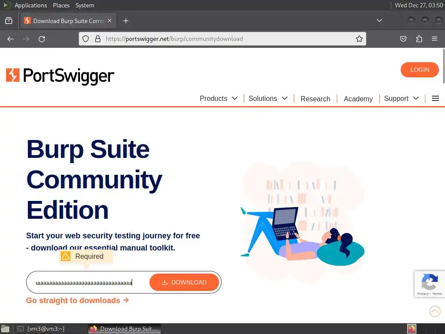Reload the current page

point(42,39)
